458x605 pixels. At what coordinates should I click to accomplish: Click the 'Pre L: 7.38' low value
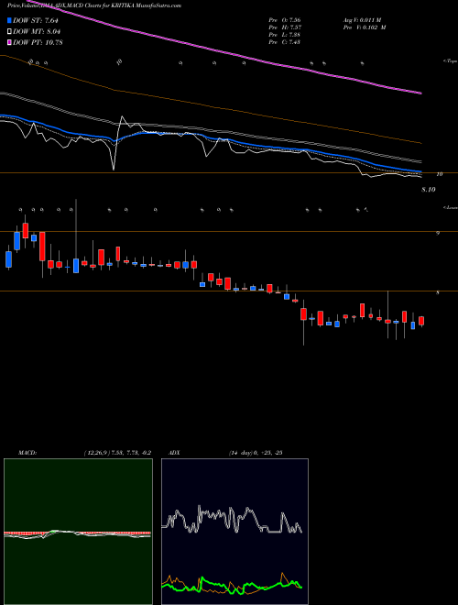[x=285, y=35]
